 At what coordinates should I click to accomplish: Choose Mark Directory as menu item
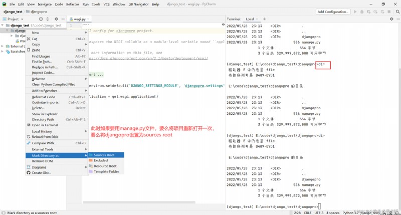point(57,155)
